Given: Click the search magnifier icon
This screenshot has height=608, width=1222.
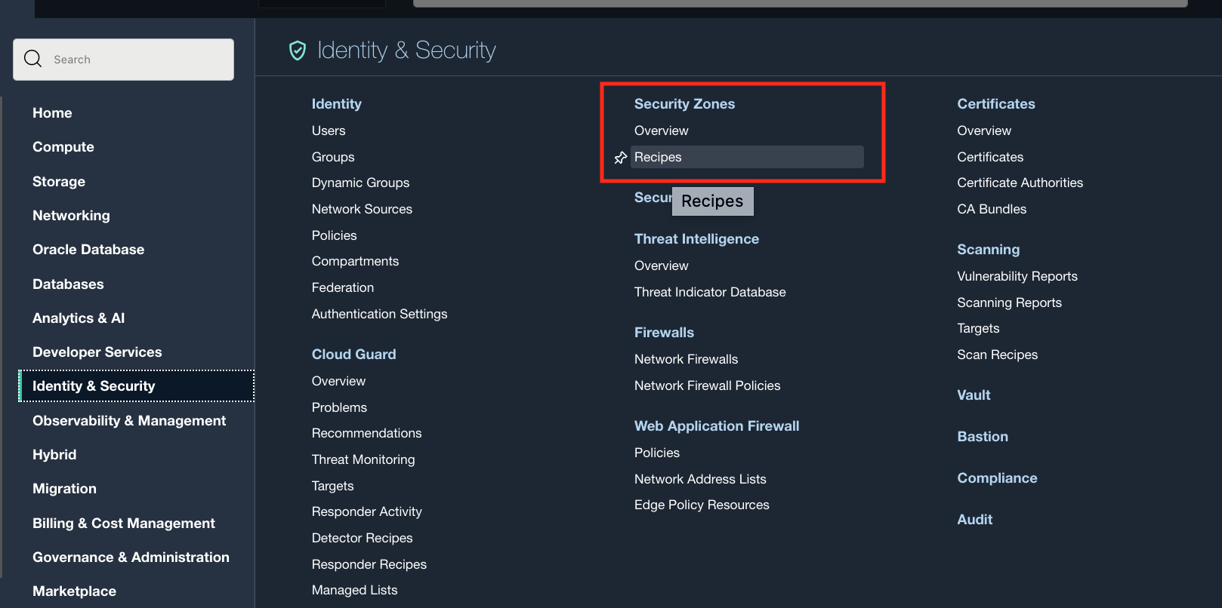Looking at the screenshot, I should click(x=32, y=58).
